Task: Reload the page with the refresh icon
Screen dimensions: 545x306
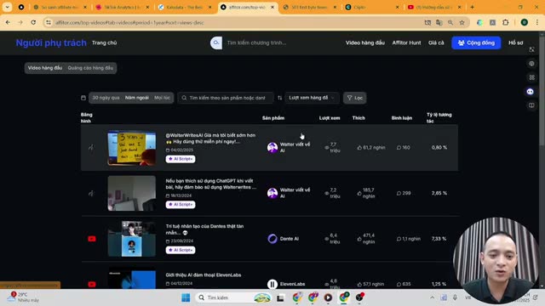Action: 33,22
